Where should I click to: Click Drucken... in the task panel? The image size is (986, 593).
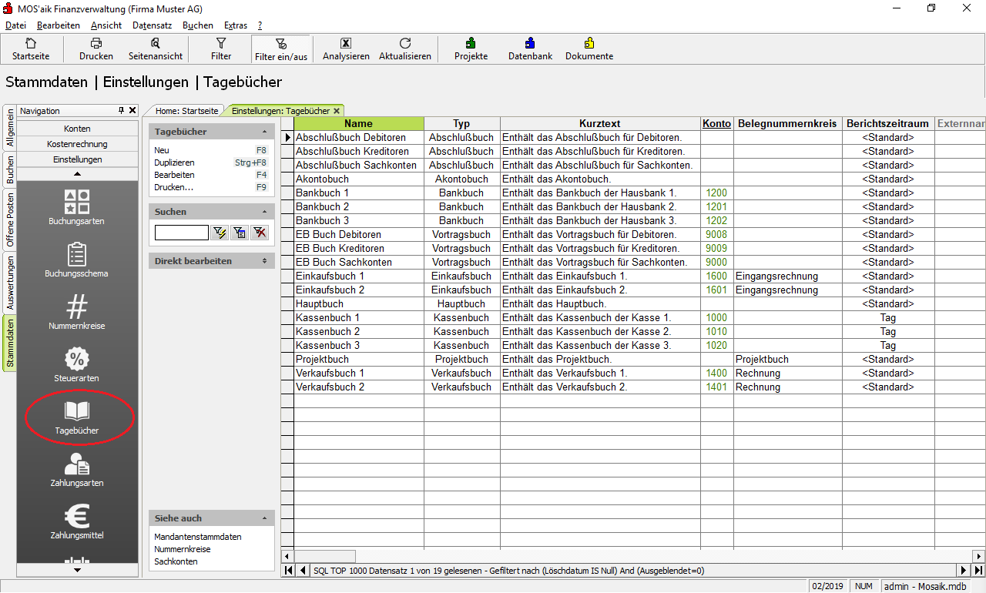tap(173, 187)
